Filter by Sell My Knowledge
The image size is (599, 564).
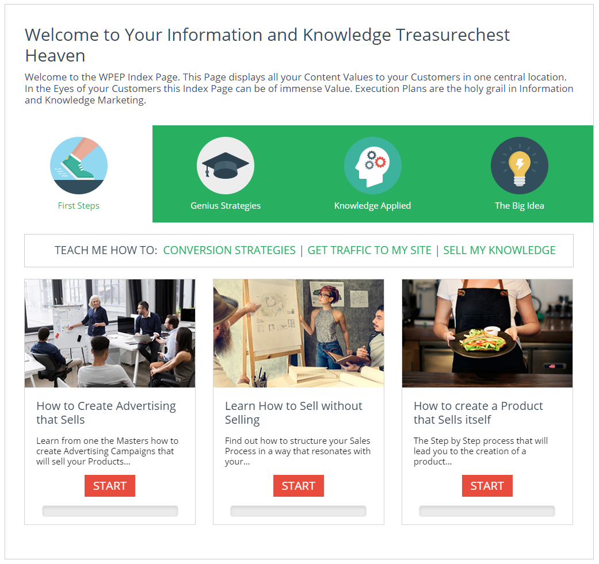(x=499, y=250)
